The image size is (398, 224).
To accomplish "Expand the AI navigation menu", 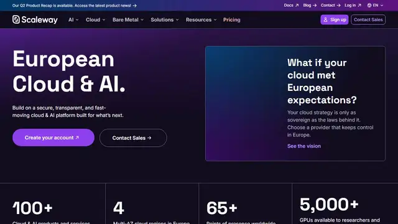I will coord(73,19).
